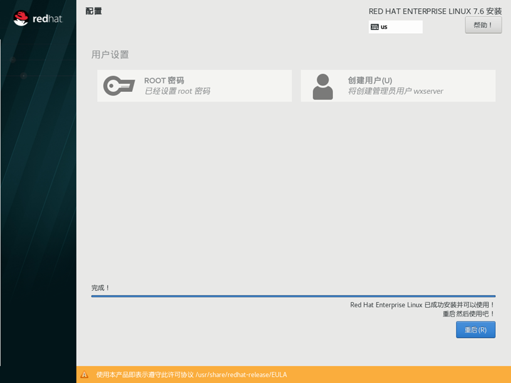Click the 重启(R) reboot button

click(475, 330)
